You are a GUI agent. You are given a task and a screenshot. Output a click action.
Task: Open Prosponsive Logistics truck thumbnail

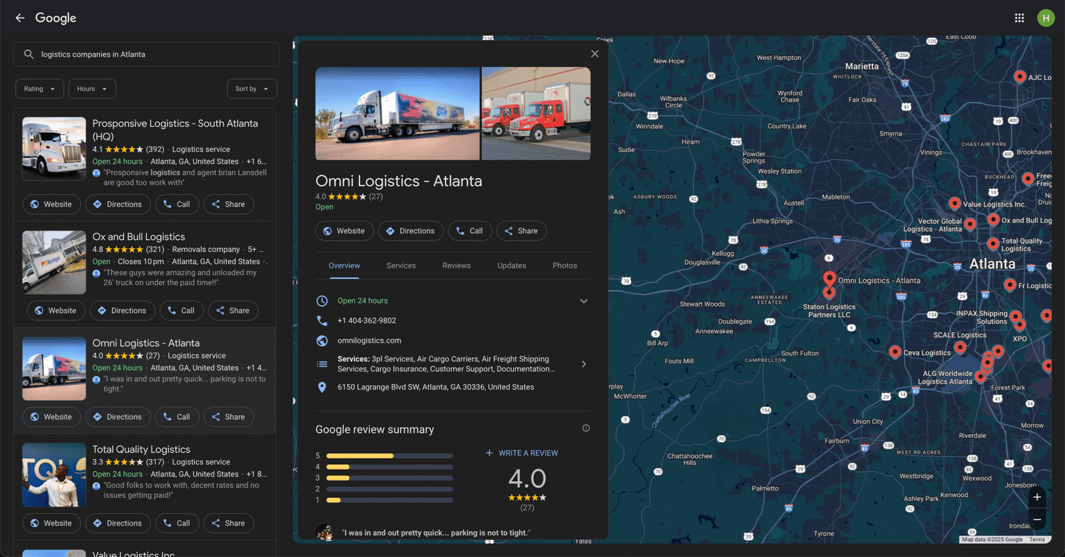[x=54, y=149]
